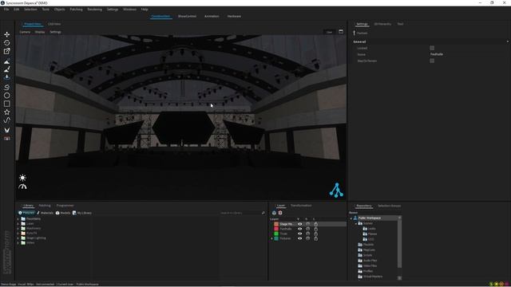Expand the Fixtures layer group arrow
Image resolution: width=511 pixels, height=287 pixels.
[x=271, y=238]
